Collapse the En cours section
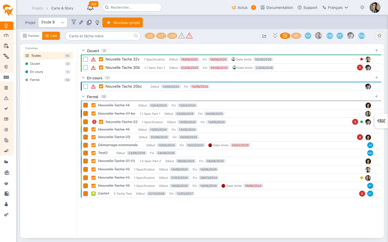The image size is (388, 242). coord(83,78)
